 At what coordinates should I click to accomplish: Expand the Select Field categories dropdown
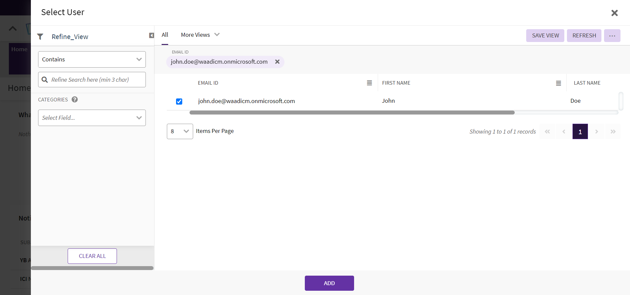click(92, 118)
